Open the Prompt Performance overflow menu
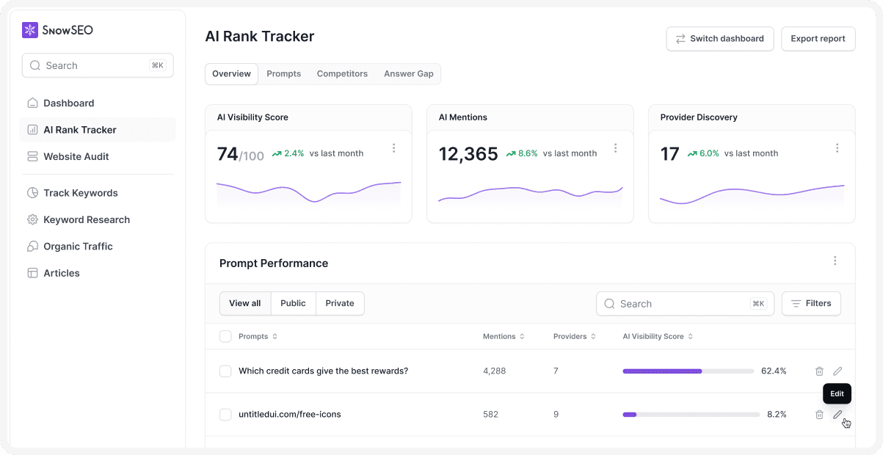The height and width of the screenshot is (455, 883). tap(835, 261)
